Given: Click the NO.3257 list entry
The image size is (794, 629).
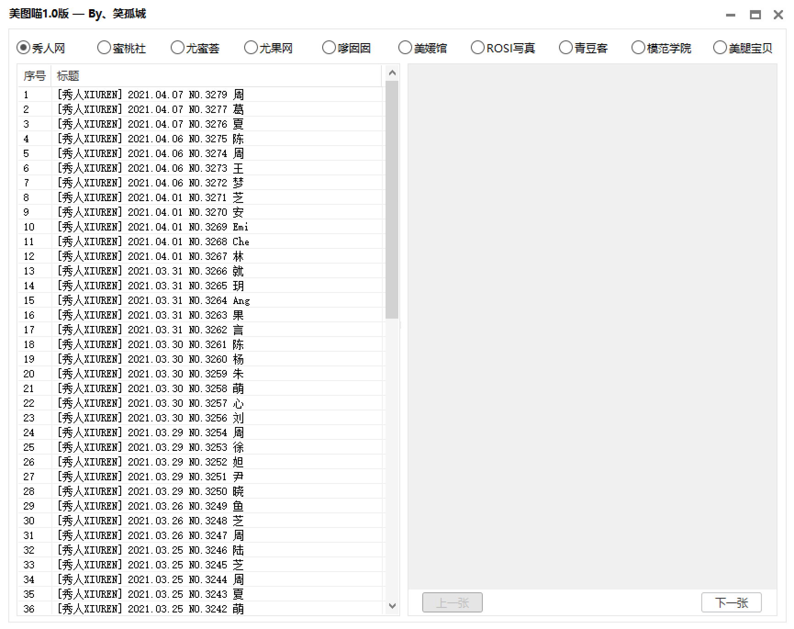Looking at the screenshot, I should click(200, 403).
